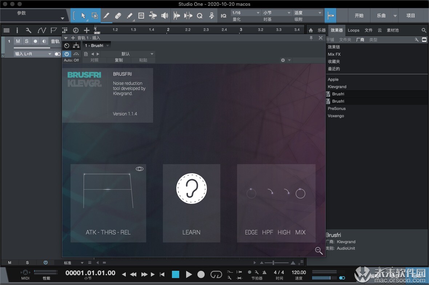Click the zoom out magnifier in Brusfri
429x285 pixels.
318,250
